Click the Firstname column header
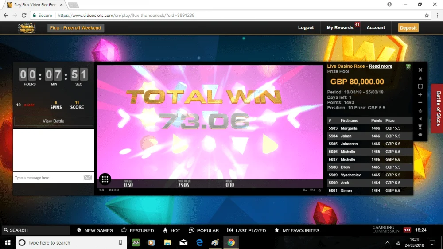Image resolution: width=443 pixels, height=249 pixels. point(349,121)
